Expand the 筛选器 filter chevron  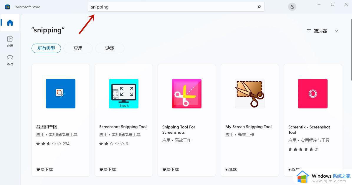pyautogui.click(x=336, y=31)
